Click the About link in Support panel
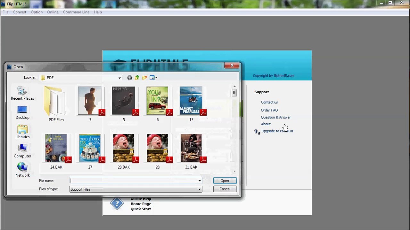Viewport: 410px width, 230px height. [266, 124]
